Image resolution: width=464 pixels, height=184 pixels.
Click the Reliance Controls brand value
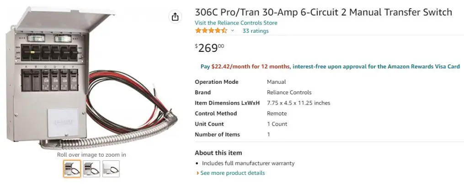[289, 92]
